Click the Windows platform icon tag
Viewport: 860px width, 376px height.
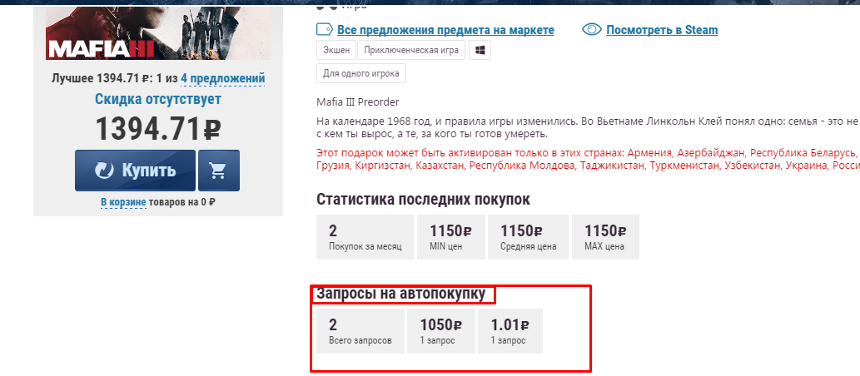coord(480,50)
